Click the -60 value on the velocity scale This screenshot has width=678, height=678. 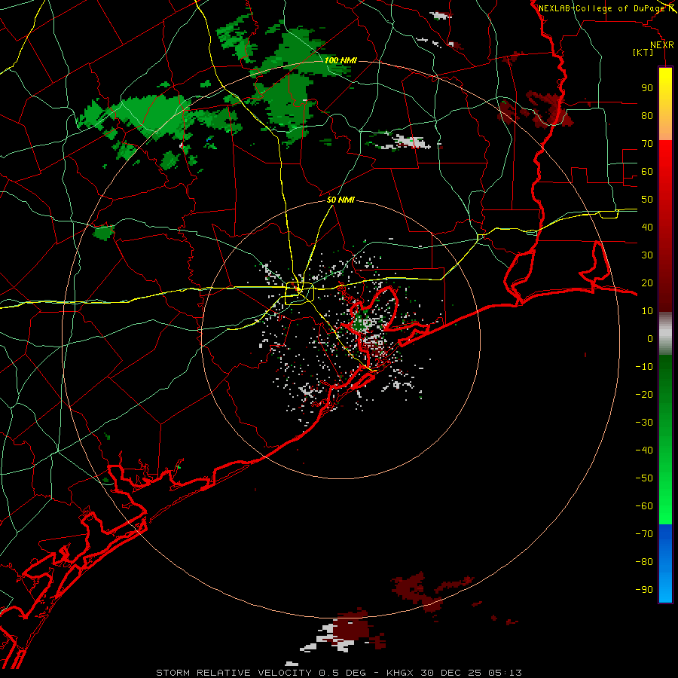[x=644, y=506]
